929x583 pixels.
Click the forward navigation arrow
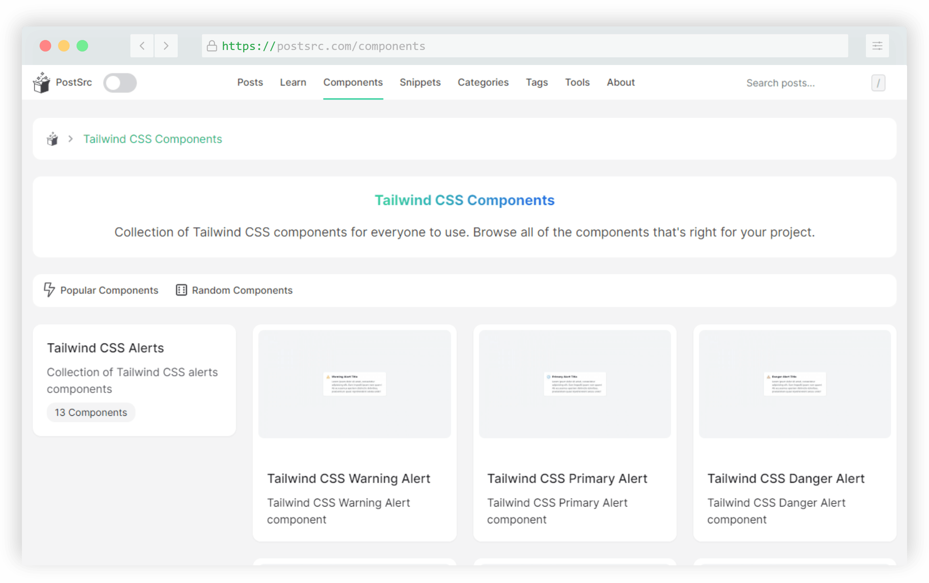(166, 45)
